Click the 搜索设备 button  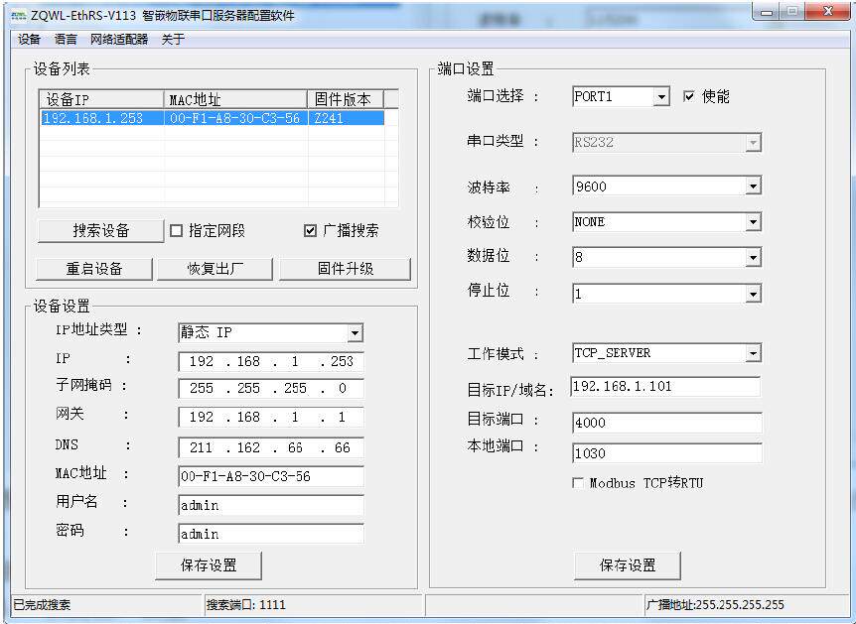click(x=100, y=231)
